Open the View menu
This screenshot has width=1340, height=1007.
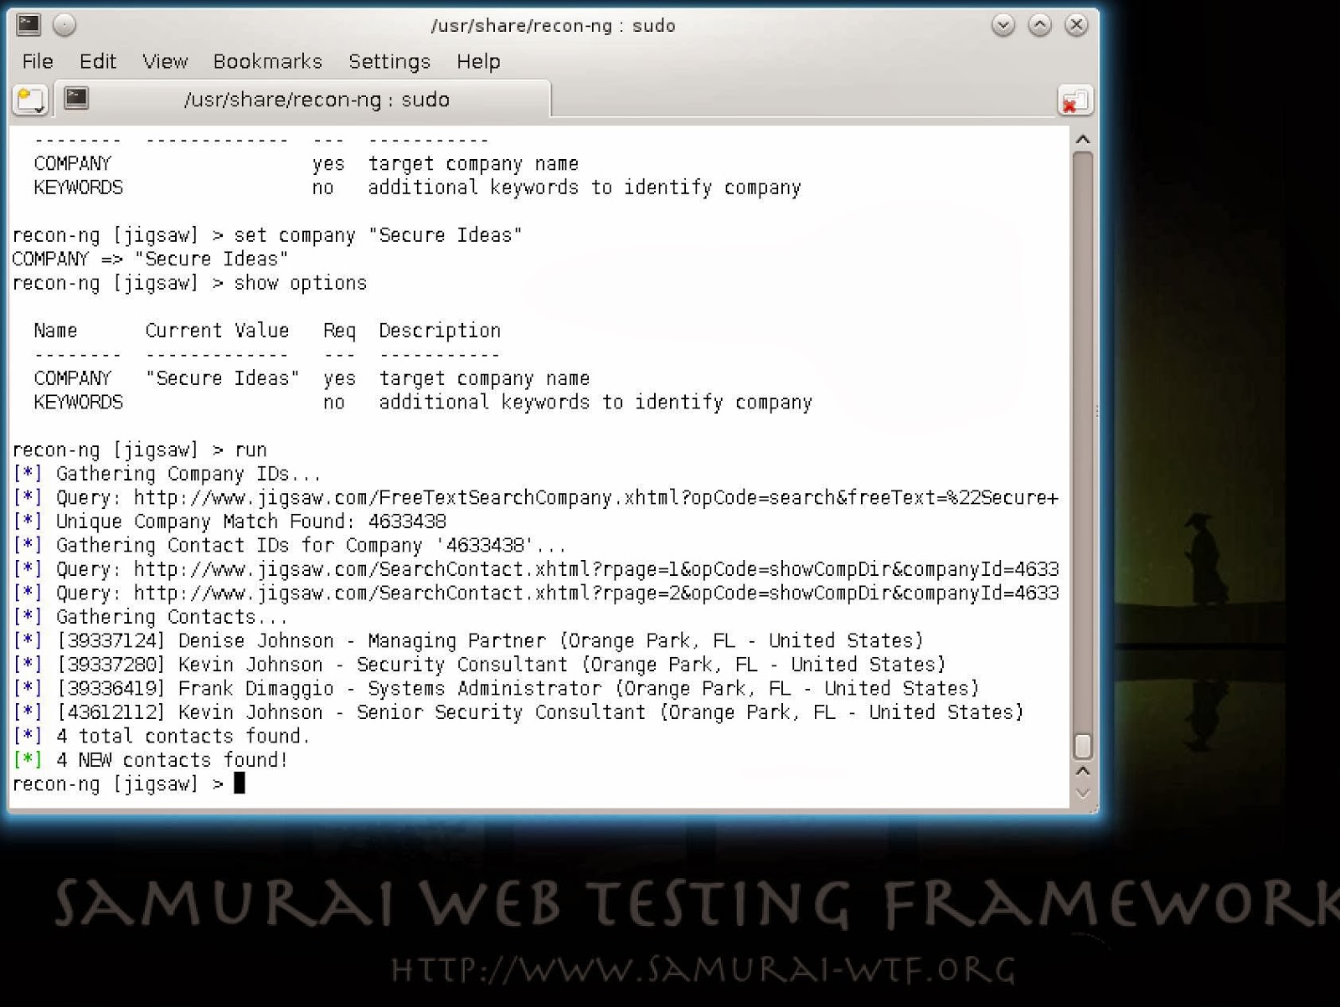[165, 61]
